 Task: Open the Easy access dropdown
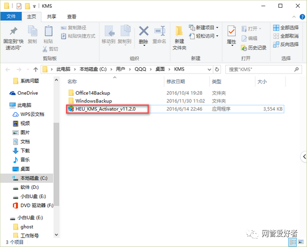(x=204, y=36)
